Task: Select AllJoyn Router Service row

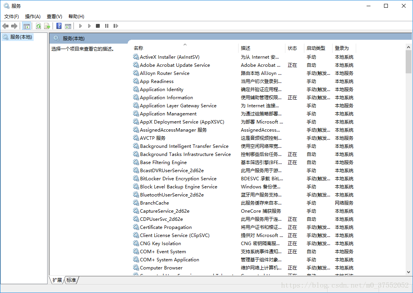Action: [164, 73]
